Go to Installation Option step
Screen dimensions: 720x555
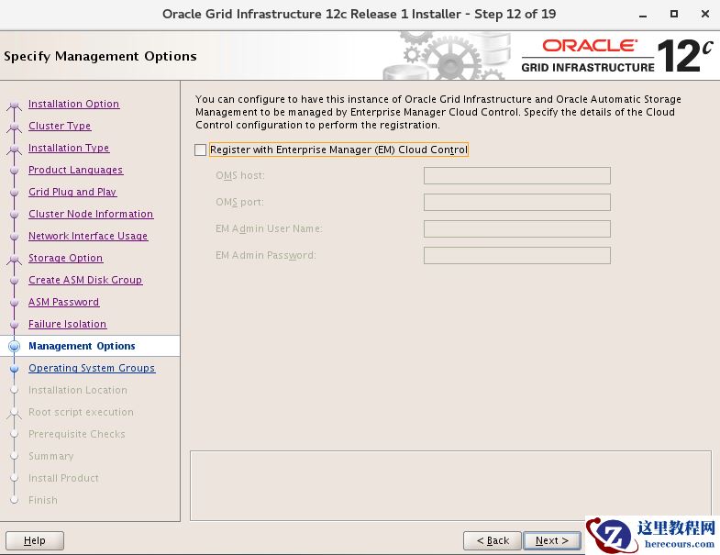(x=74, y=104)
